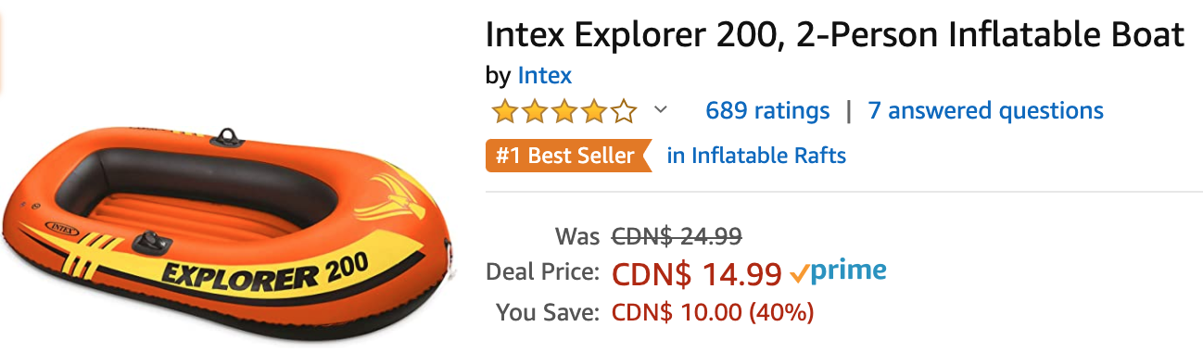Click the empty fifth star
The width and height of the screenshot is (1203, 352).
click(x=624, y=112)
